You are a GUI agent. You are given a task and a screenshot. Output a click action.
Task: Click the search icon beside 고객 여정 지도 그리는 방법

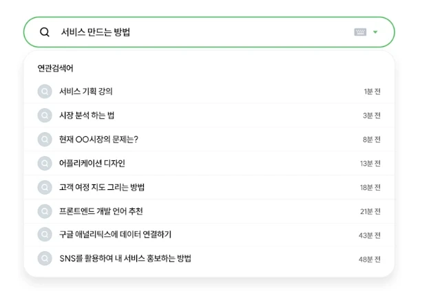pos(45,187)
